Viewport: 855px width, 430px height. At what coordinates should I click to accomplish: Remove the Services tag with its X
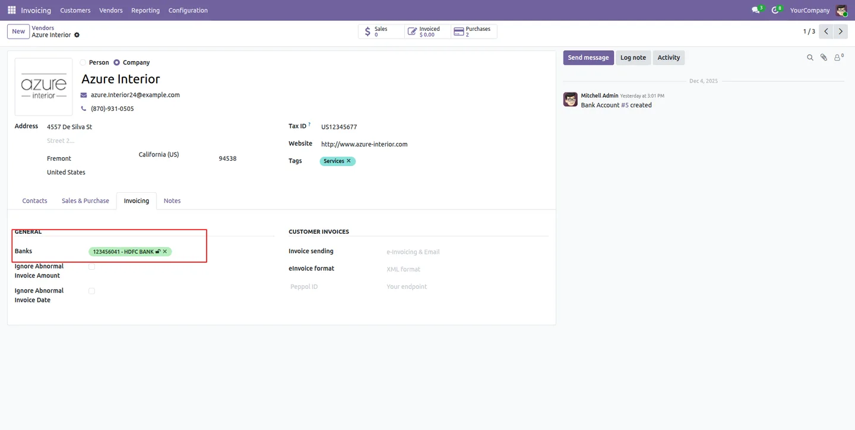pyautogui.click(x=349, y=161)
